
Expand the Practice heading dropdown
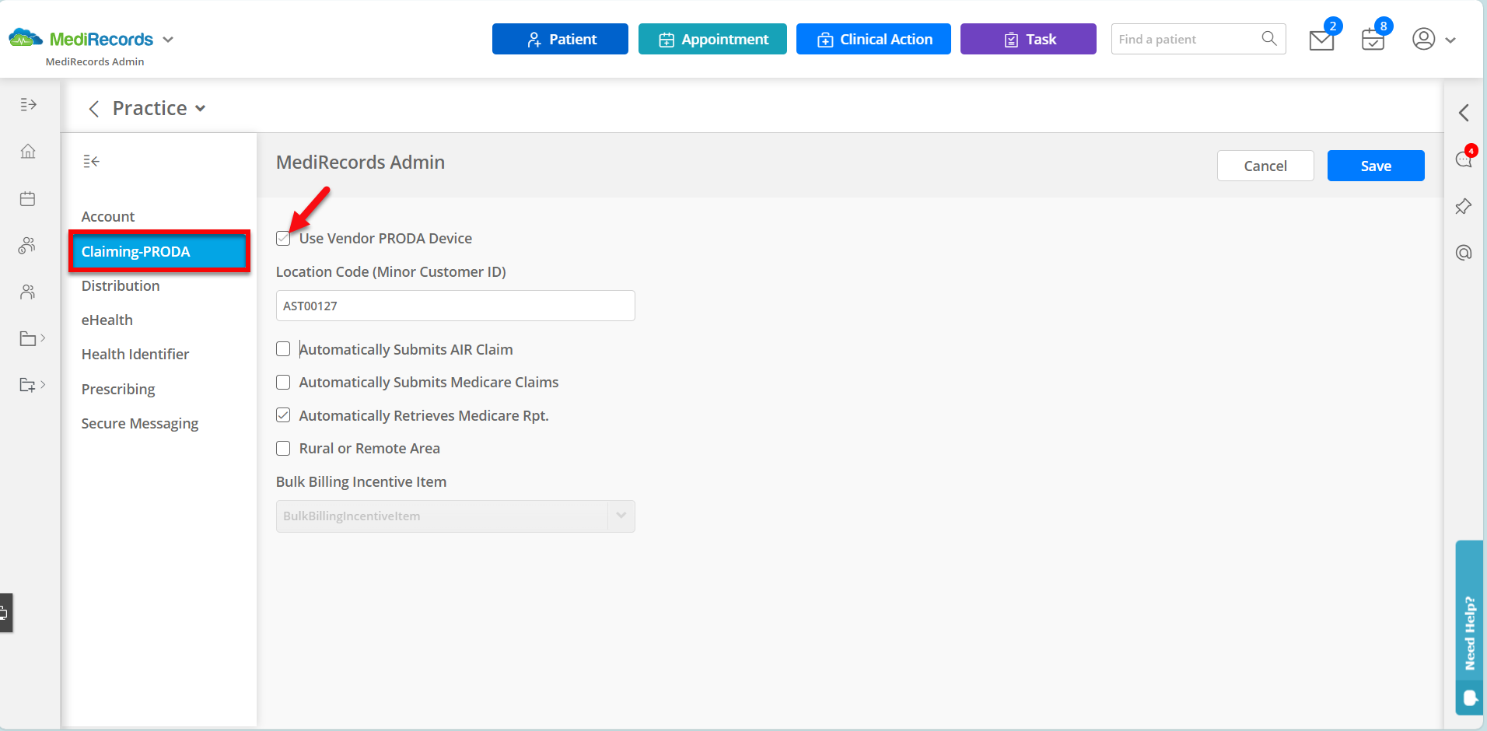pyautogui.click(x=201, y=109)
